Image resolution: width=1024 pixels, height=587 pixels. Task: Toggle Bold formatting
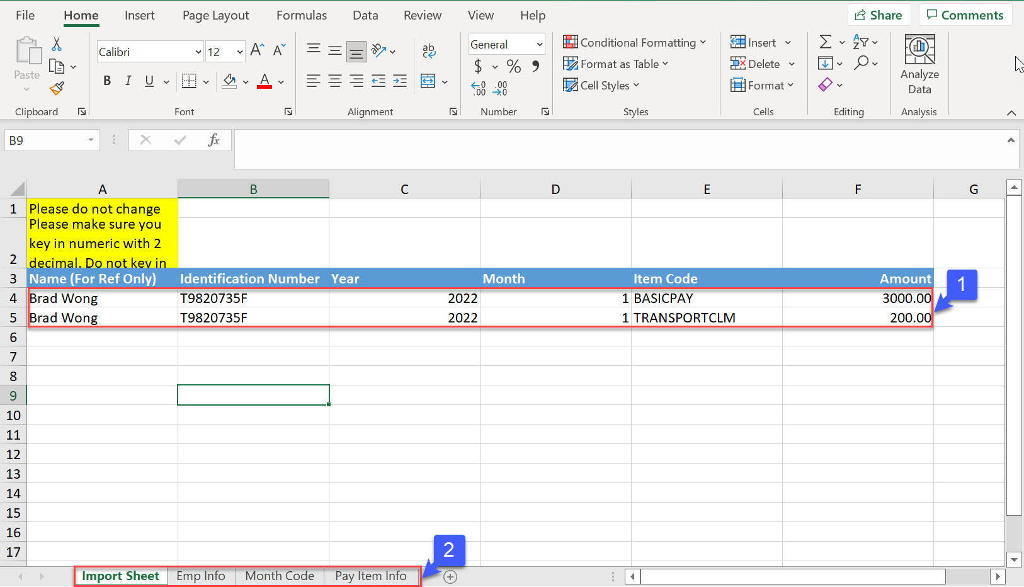[x=107, y=81]
